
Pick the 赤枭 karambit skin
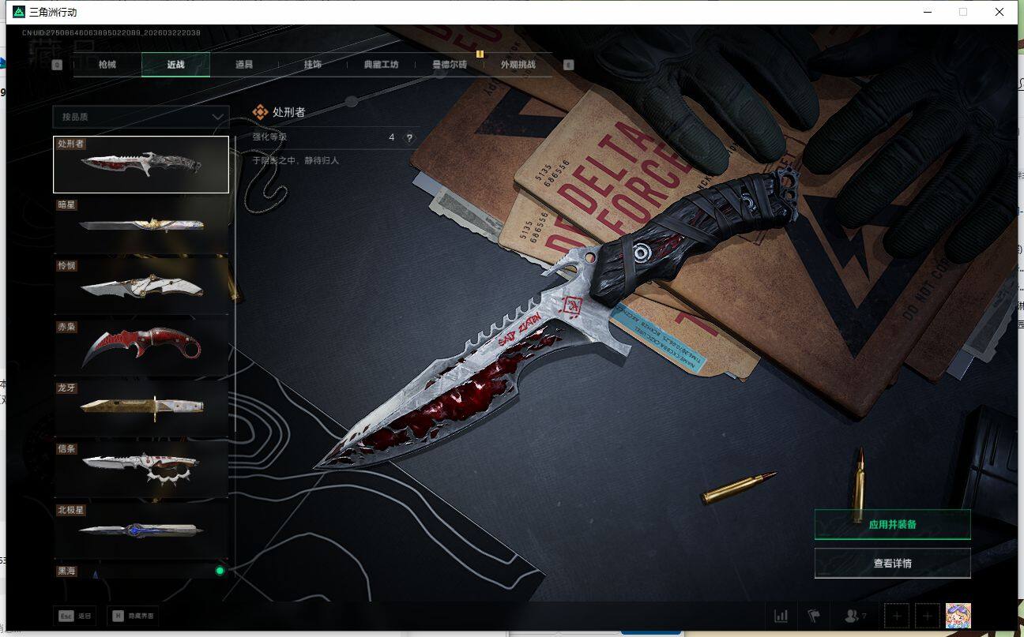[x=141, y=347]
